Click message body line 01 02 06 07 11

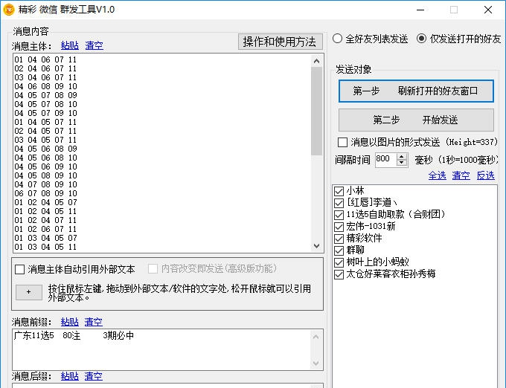pyautogui.click(x=45, y=229)
